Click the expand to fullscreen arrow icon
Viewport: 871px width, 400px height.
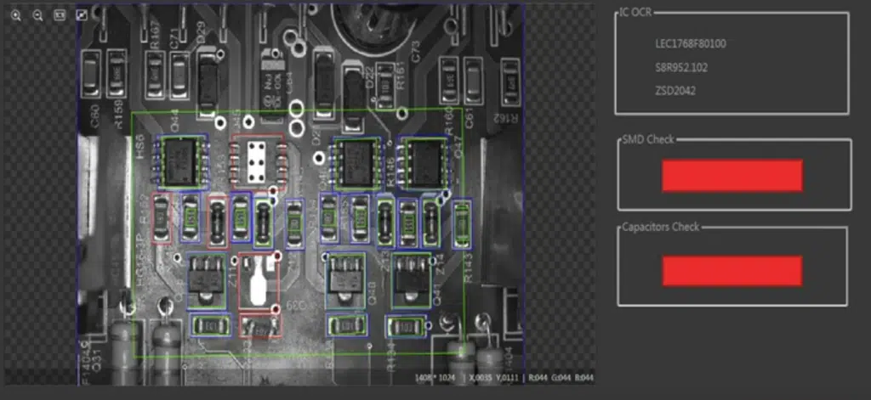(82, 15)
